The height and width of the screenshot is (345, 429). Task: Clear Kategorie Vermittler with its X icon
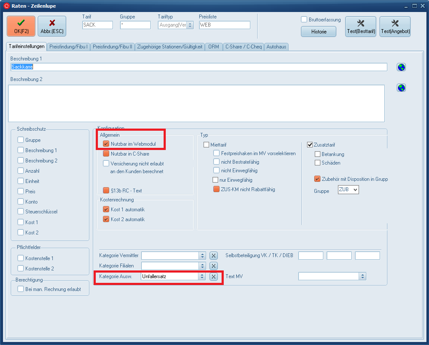(x=213, y=255)
